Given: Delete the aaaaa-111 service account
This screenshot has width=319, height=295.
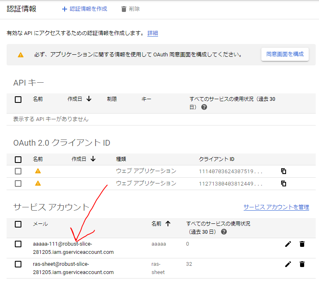Looking at the screenshot, I should [302, 244].
